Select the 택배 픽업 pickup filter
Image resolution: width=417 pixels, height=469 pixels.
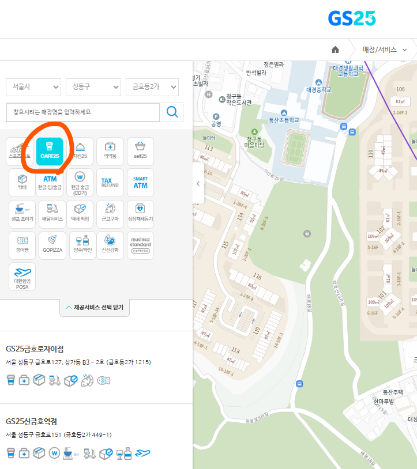[x=80, y=214]
